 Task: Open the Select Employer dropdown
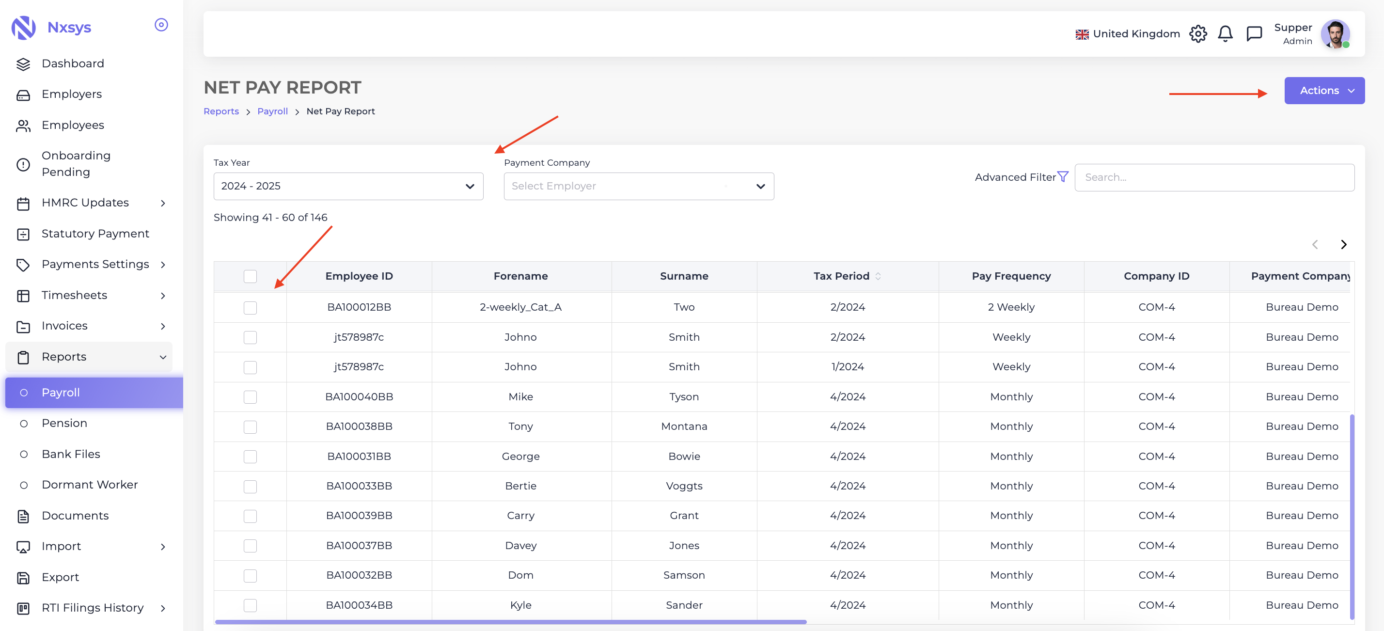(638, 186)
